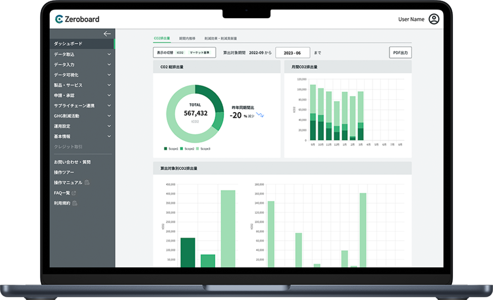Click the Scope1 legend swatch

[165, 149]
